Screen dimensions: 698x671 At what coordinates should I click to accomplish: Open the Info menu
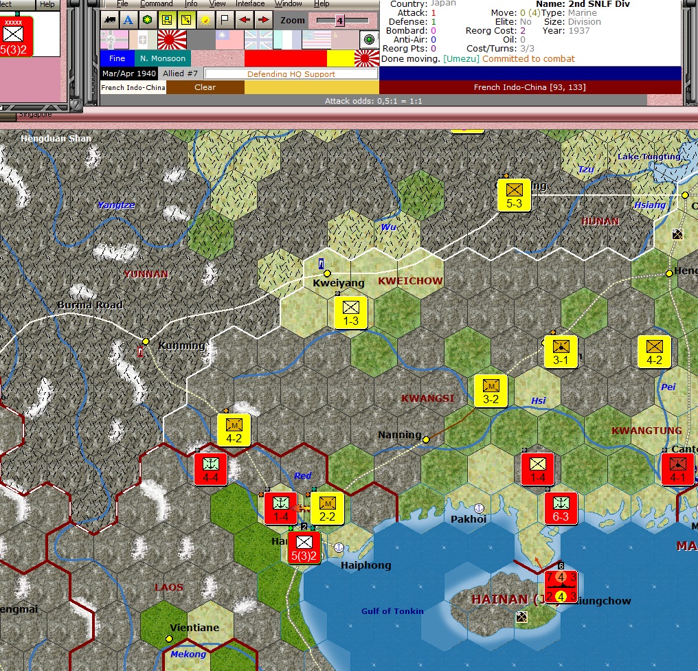[x=191, y=3]
